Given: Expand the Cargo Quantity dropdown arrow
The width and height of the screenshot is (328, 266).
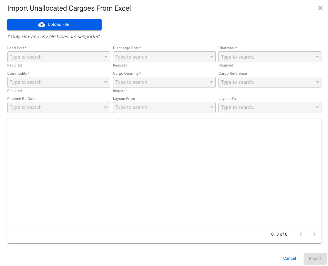Looking at the screenshot, I should click(212, 82).
